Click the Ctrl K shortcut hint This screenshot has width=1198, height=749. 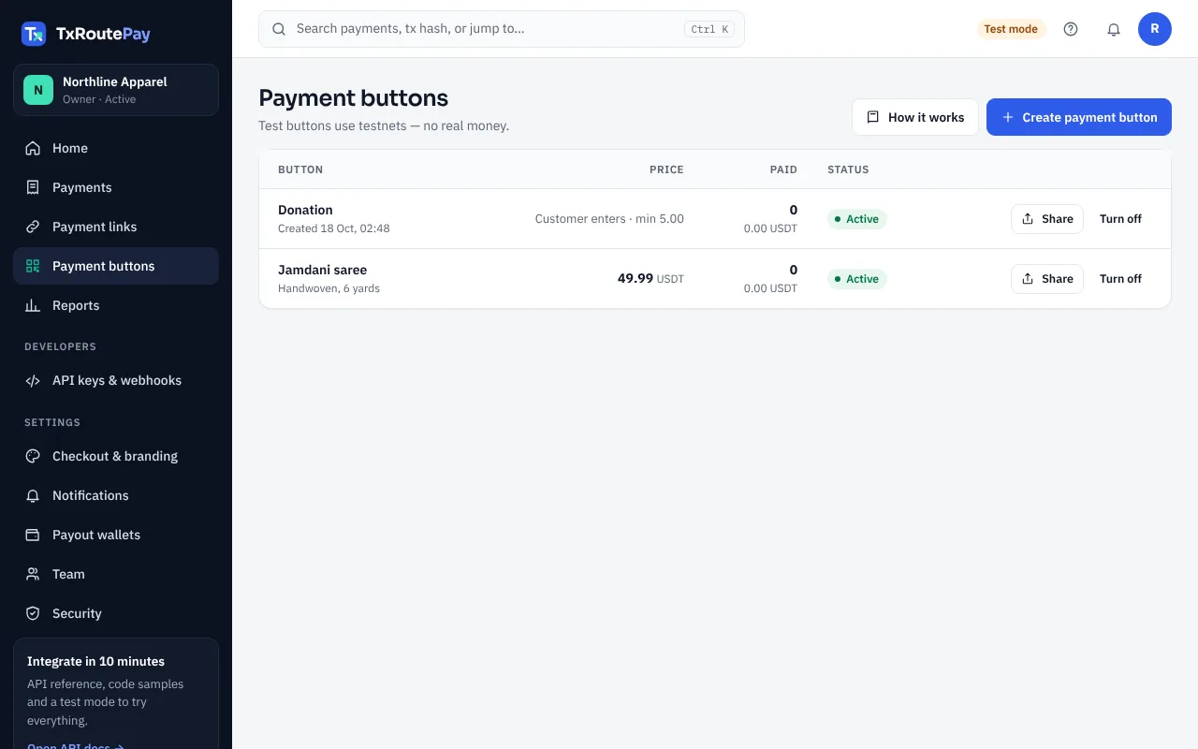point(709,29)
